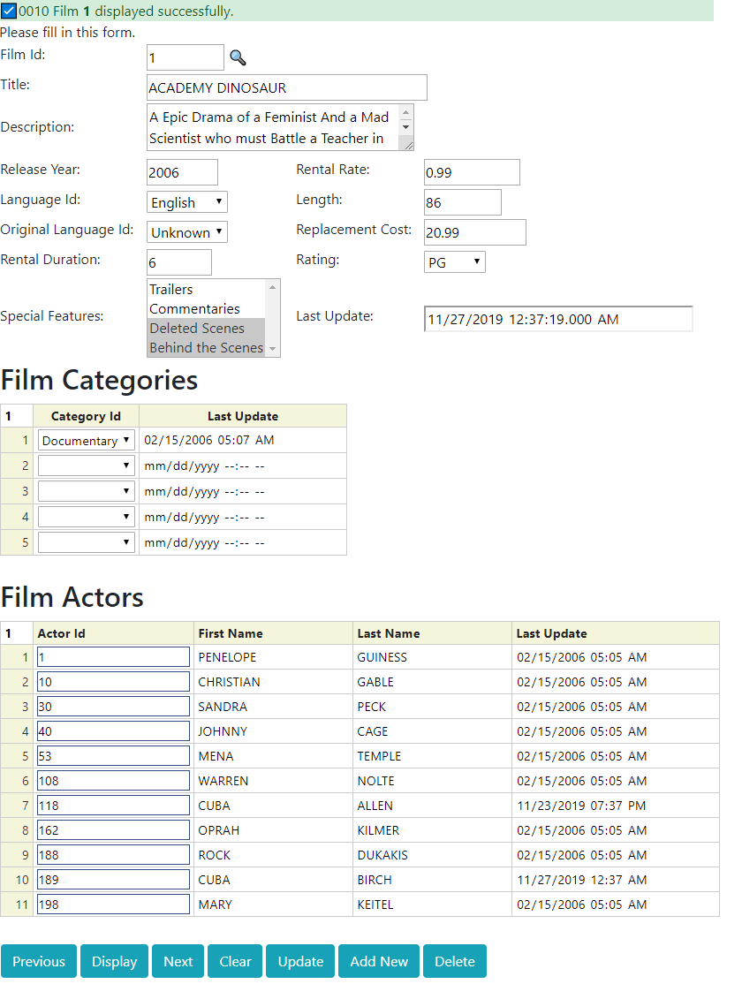Click the Clear button
Image resolution: width=742 pixels, height=984 pixels.
[236, 962]
